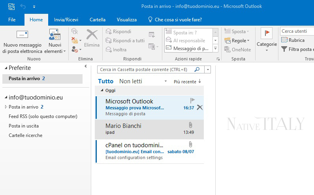Collapse the Preferite section
This screenshot has height=195, width=314.
6,68
